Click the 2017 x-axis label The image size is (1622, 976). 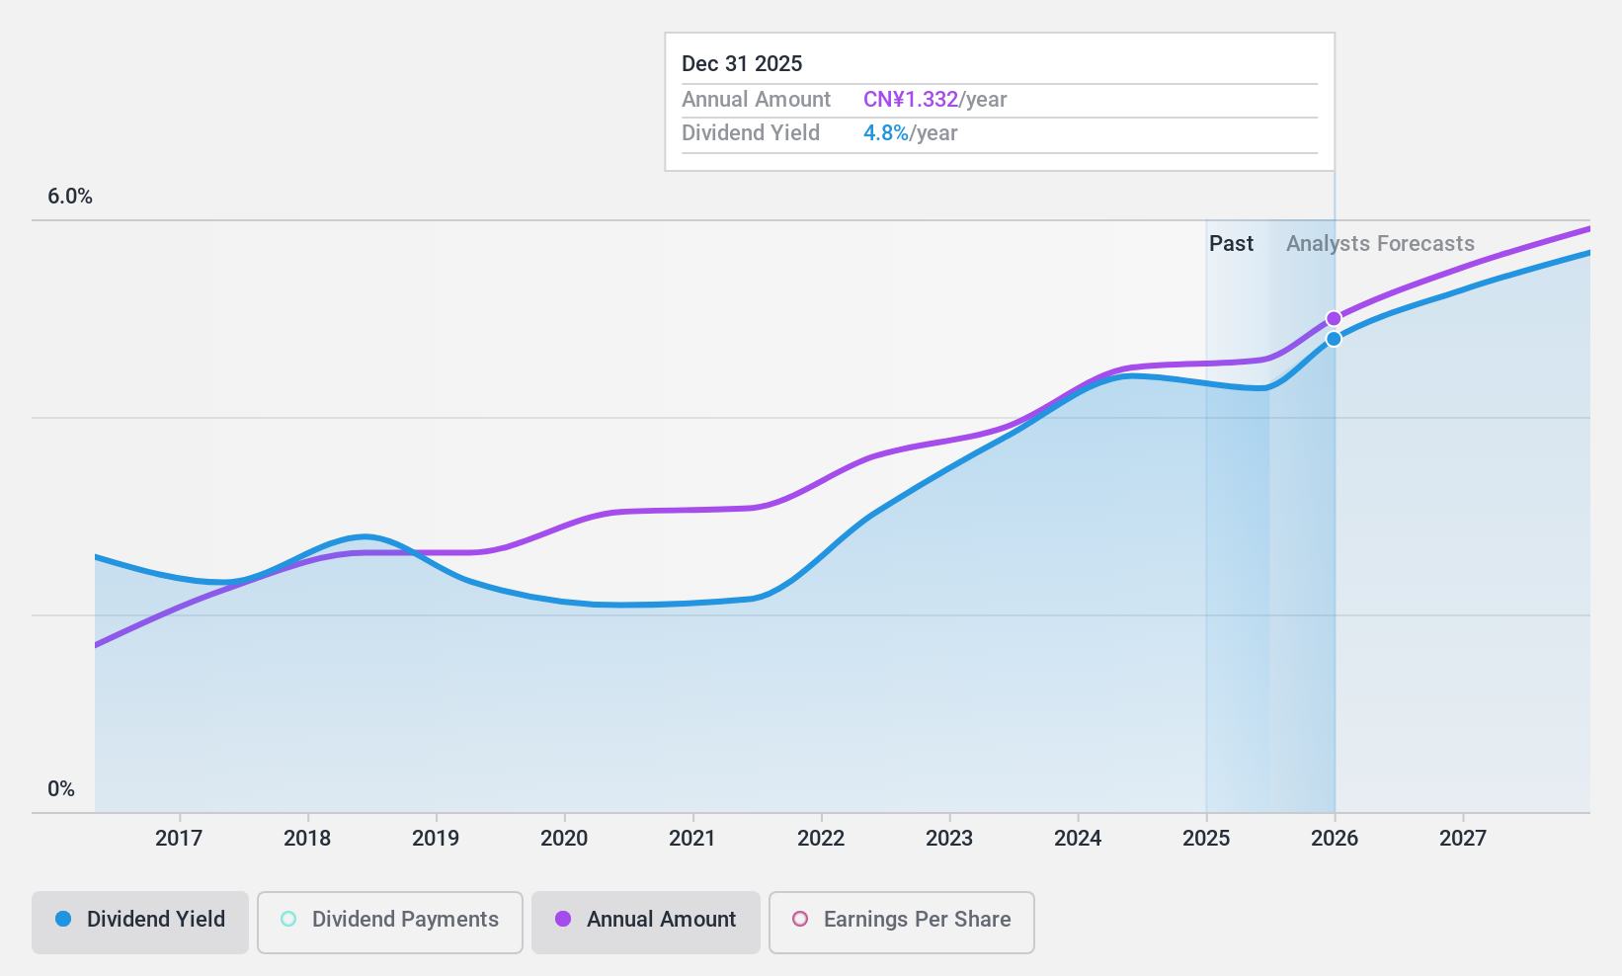179,839
